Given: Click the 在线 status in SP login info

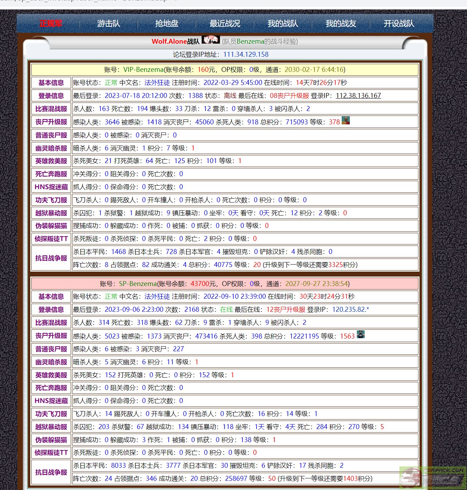Looking at the screenshot, I should (x=226, y=309).
